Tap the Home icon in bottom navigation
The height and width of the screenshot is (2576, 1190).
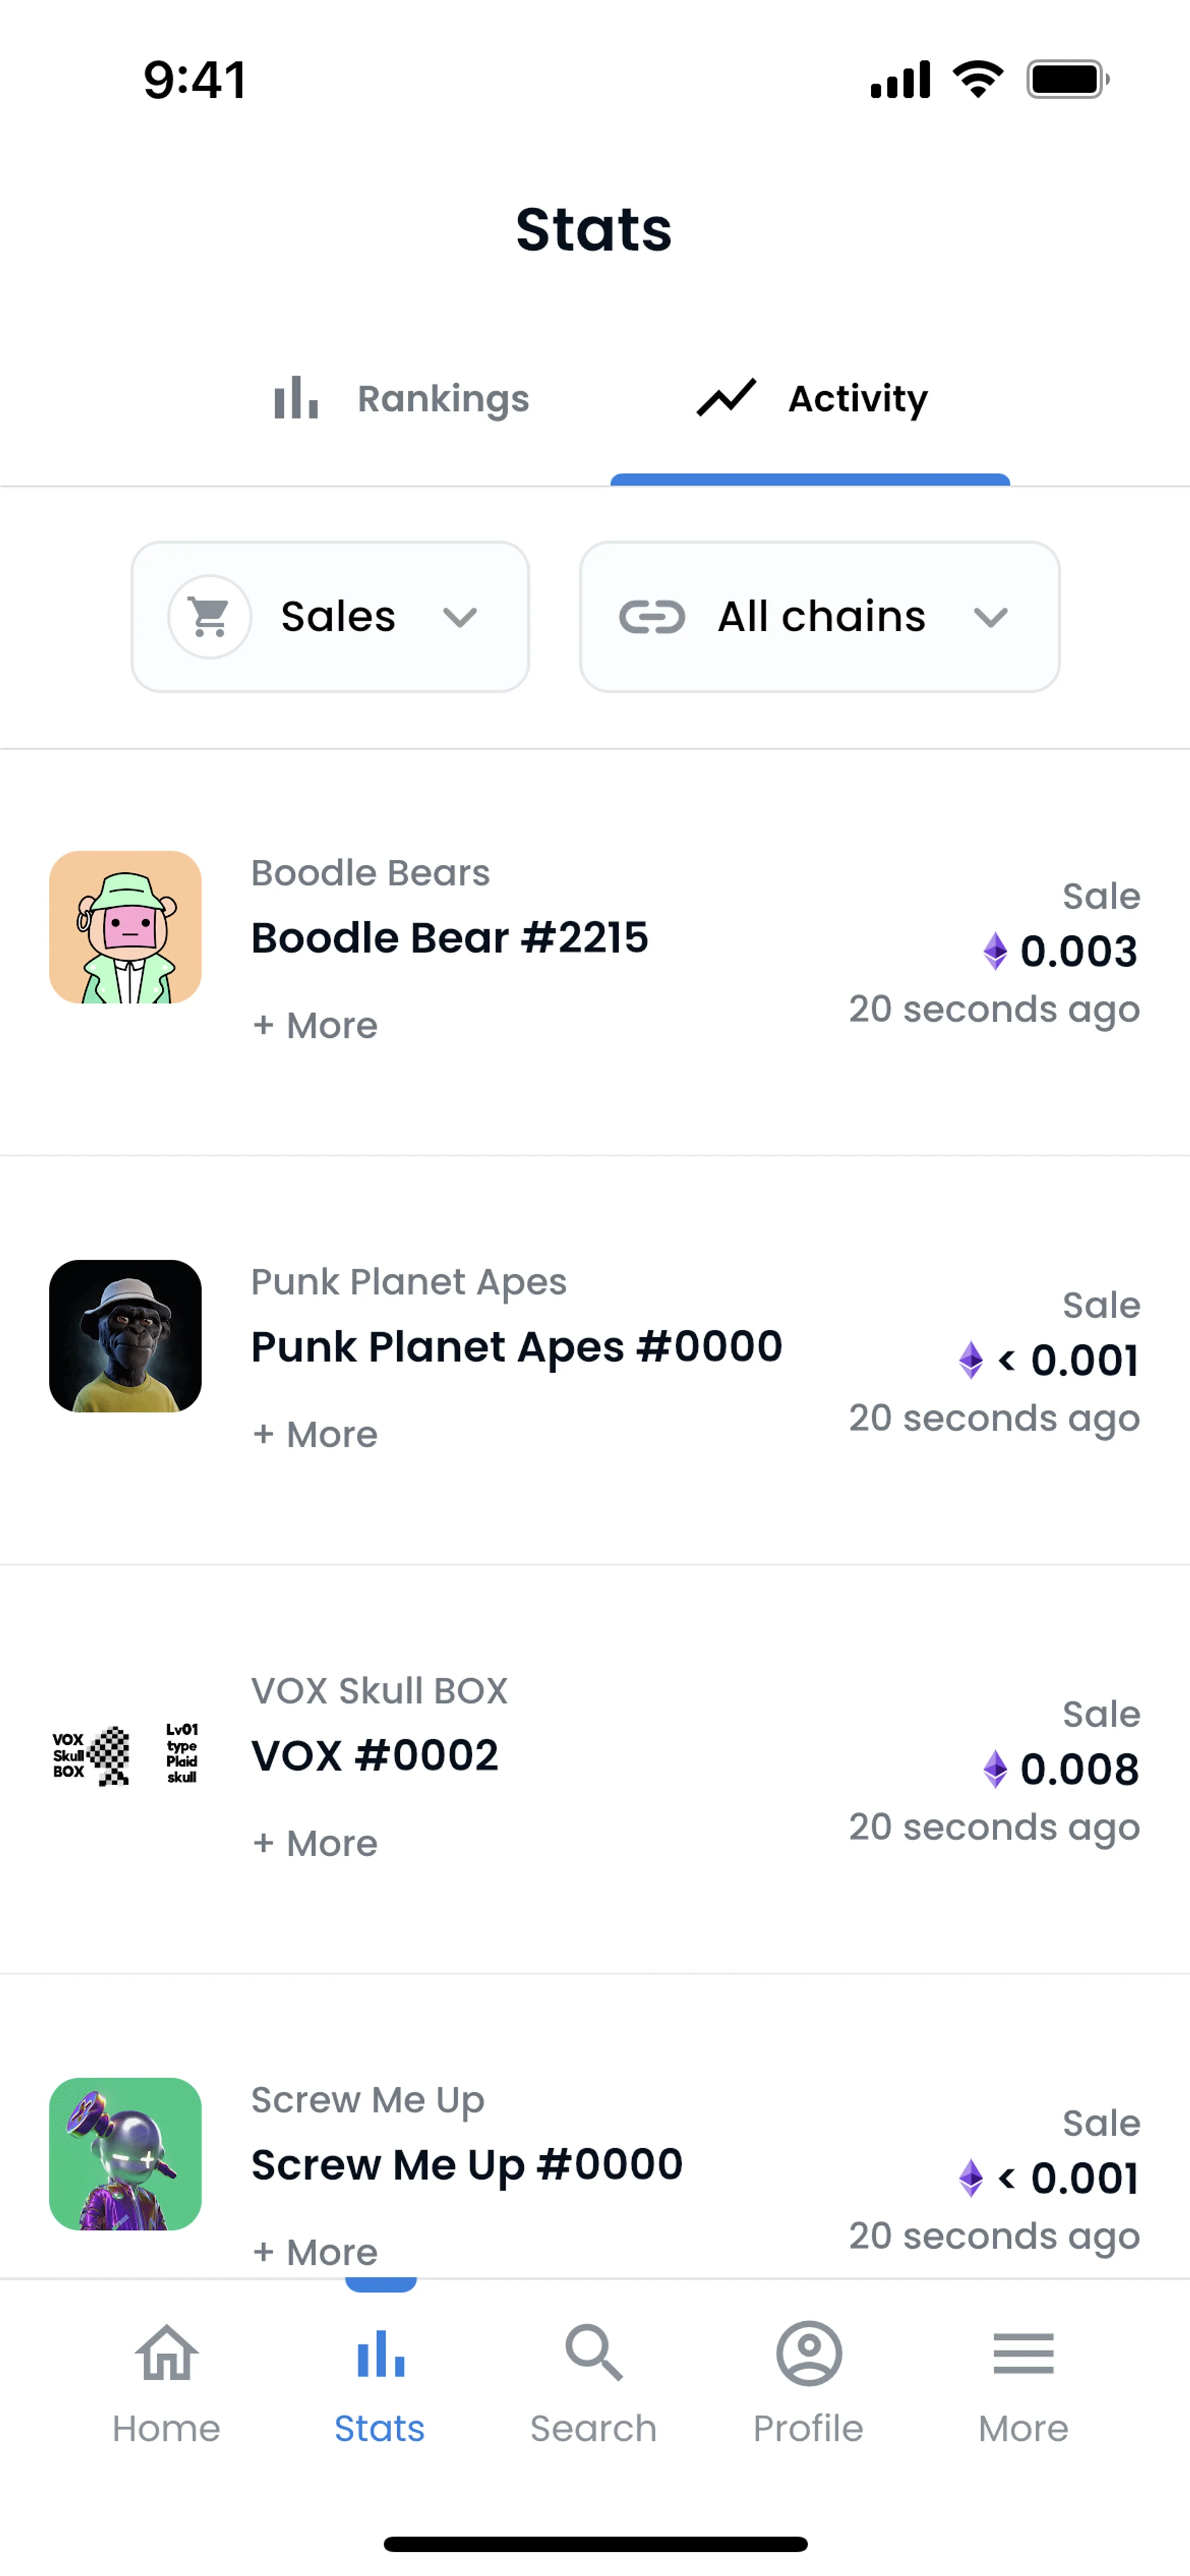pyautogui.click(x=166, y=2353)
